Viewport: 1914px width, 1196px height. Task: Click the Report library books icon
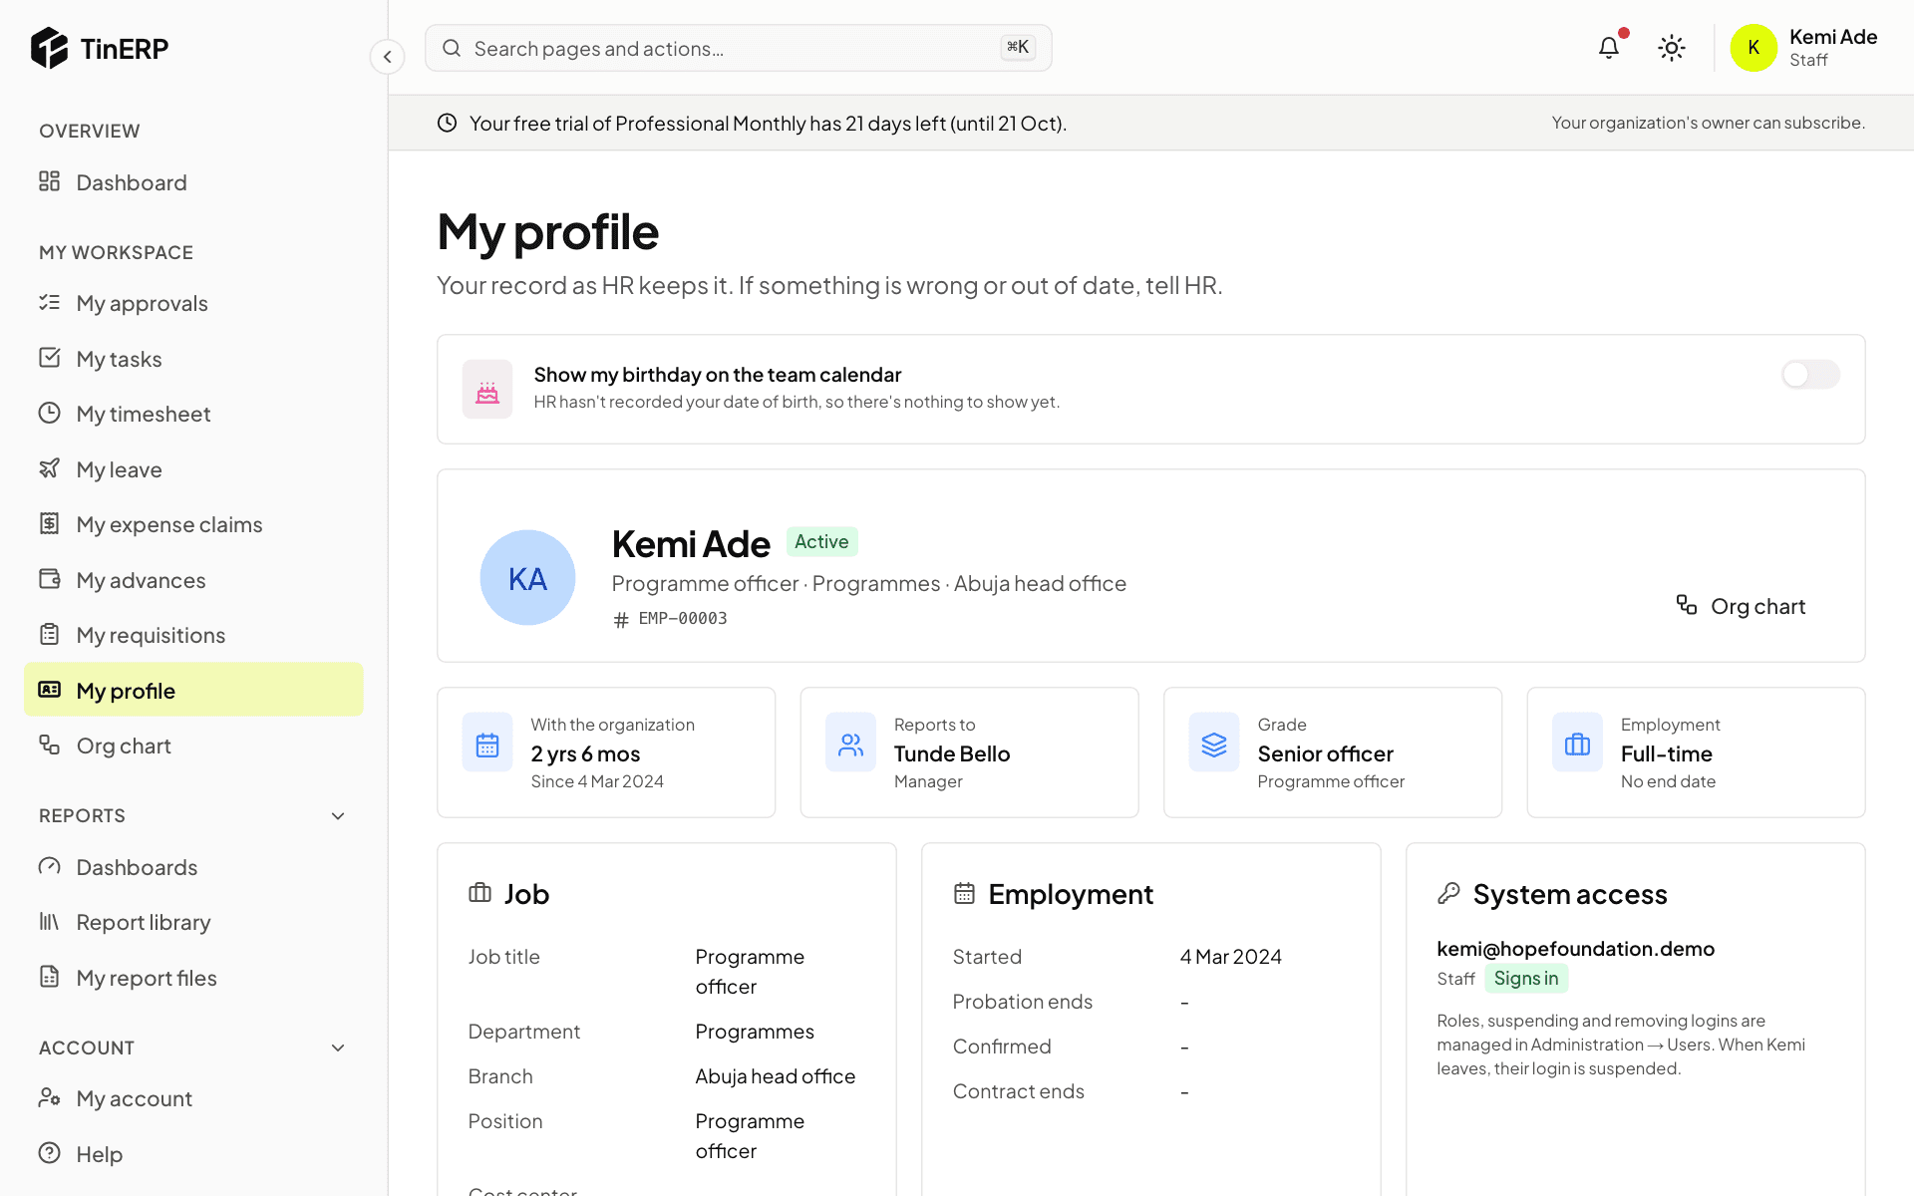pos(50,921)
